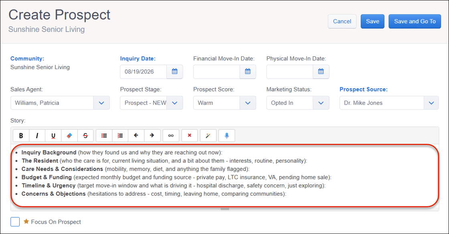This screenshot has height=234, width=449.
Task: Cancel creating the prospect
Action: [x=342, y=22]
